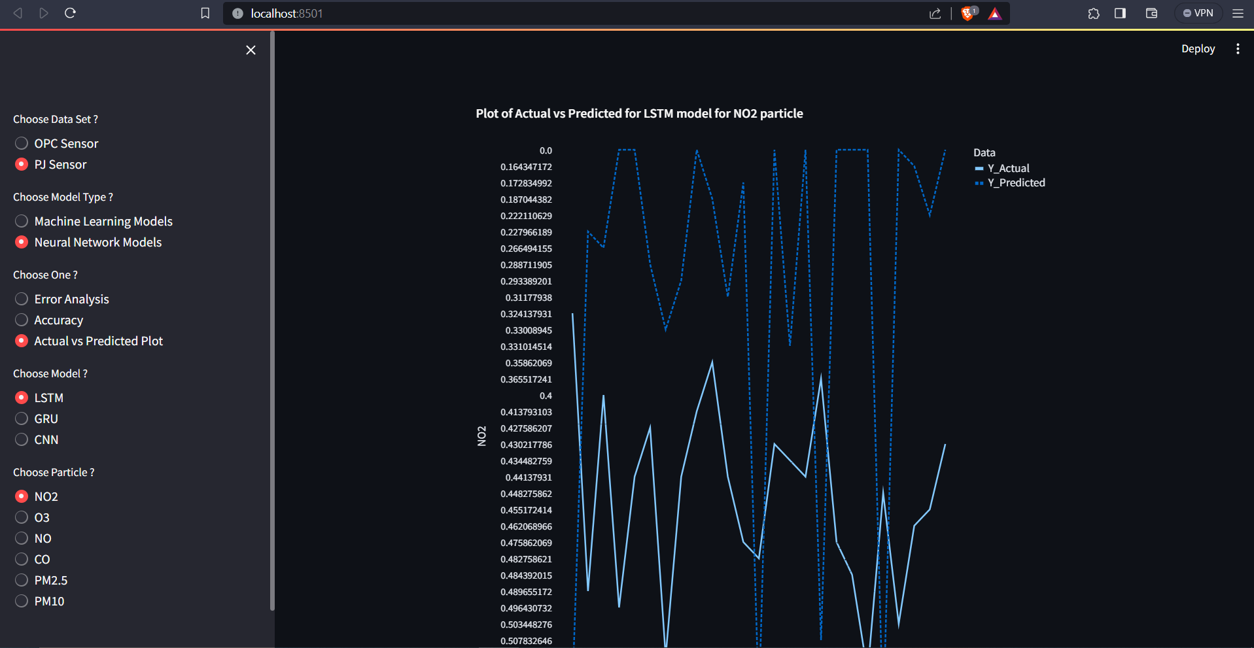1254x648 pixels.
Task: Open Brave Rewards triangle icon
Action: tap(995, 14)
